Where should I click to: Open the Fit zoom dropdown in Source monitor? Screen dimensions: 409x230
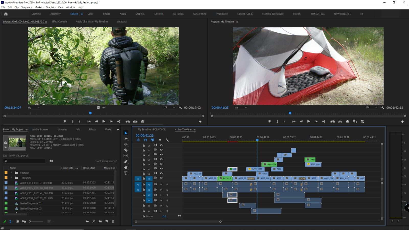[x=33, y=107]
